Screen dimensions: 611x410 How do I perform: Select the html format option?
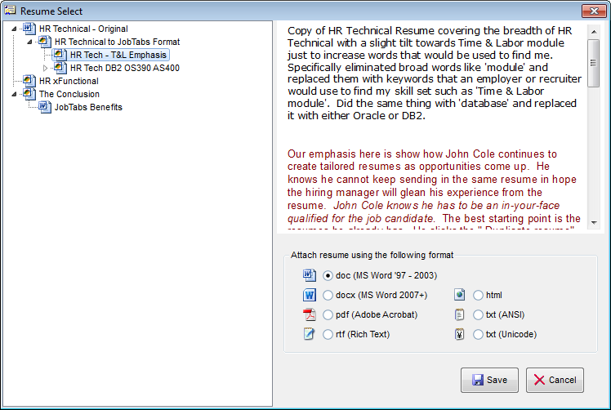click(x=478, y=296)
